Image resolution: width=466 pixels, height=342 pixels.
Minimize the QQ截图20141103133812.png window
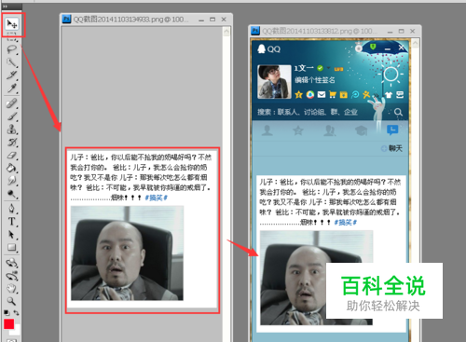click(x=391, y=32)
